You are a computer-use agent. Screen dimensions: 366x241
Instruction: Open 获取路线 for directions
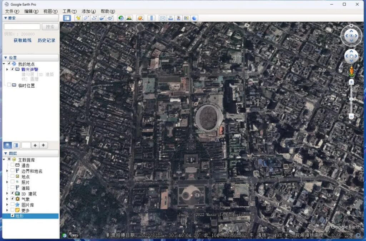(x=21, y=40)
